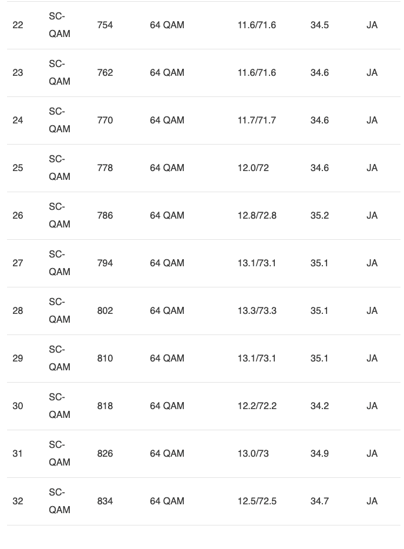
Task: Click channel number 29
Action: [x=18, y=359]
